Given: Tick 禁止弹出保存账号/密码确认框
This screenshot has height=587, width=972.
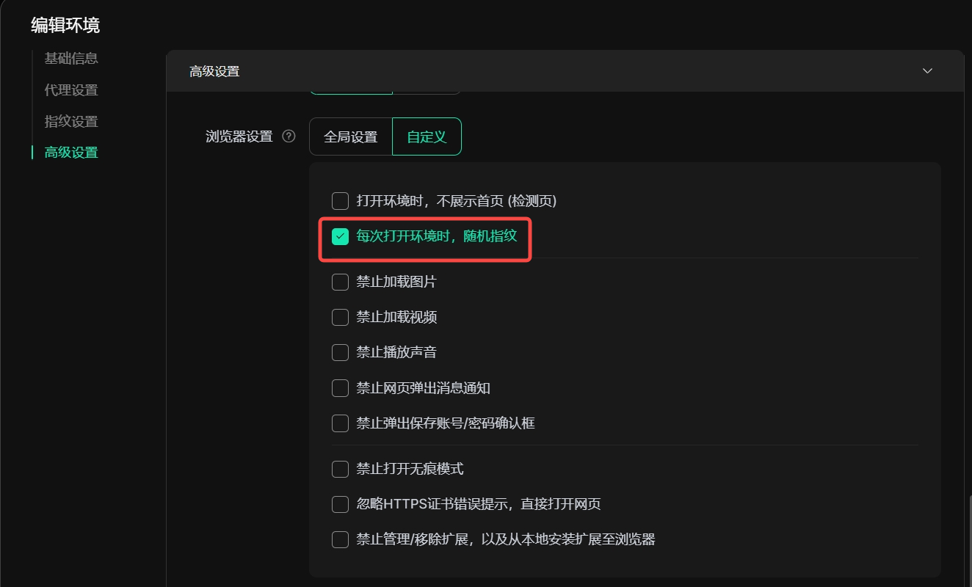Looking at the screenshot, I should click(340, 423).
